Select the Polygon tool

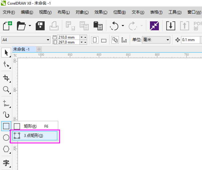pos(6,149)
